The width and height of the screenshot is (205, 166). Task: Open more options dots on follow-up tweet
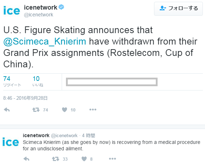pyautogui.click(x=112, y=159)
